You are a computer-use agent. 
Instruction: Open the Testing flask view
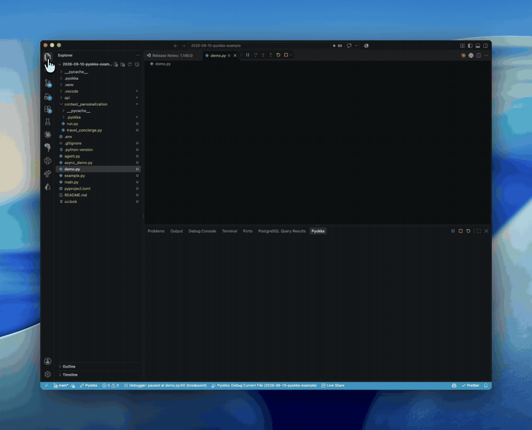47,122
